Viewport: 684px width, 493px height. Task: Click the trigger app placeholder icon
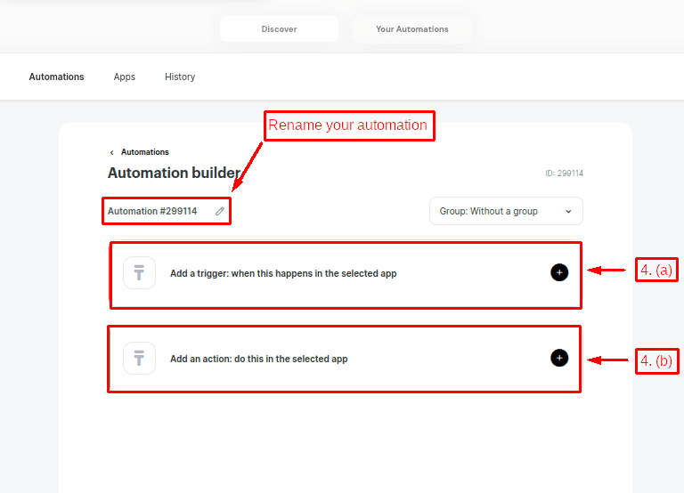click(139, 273)
